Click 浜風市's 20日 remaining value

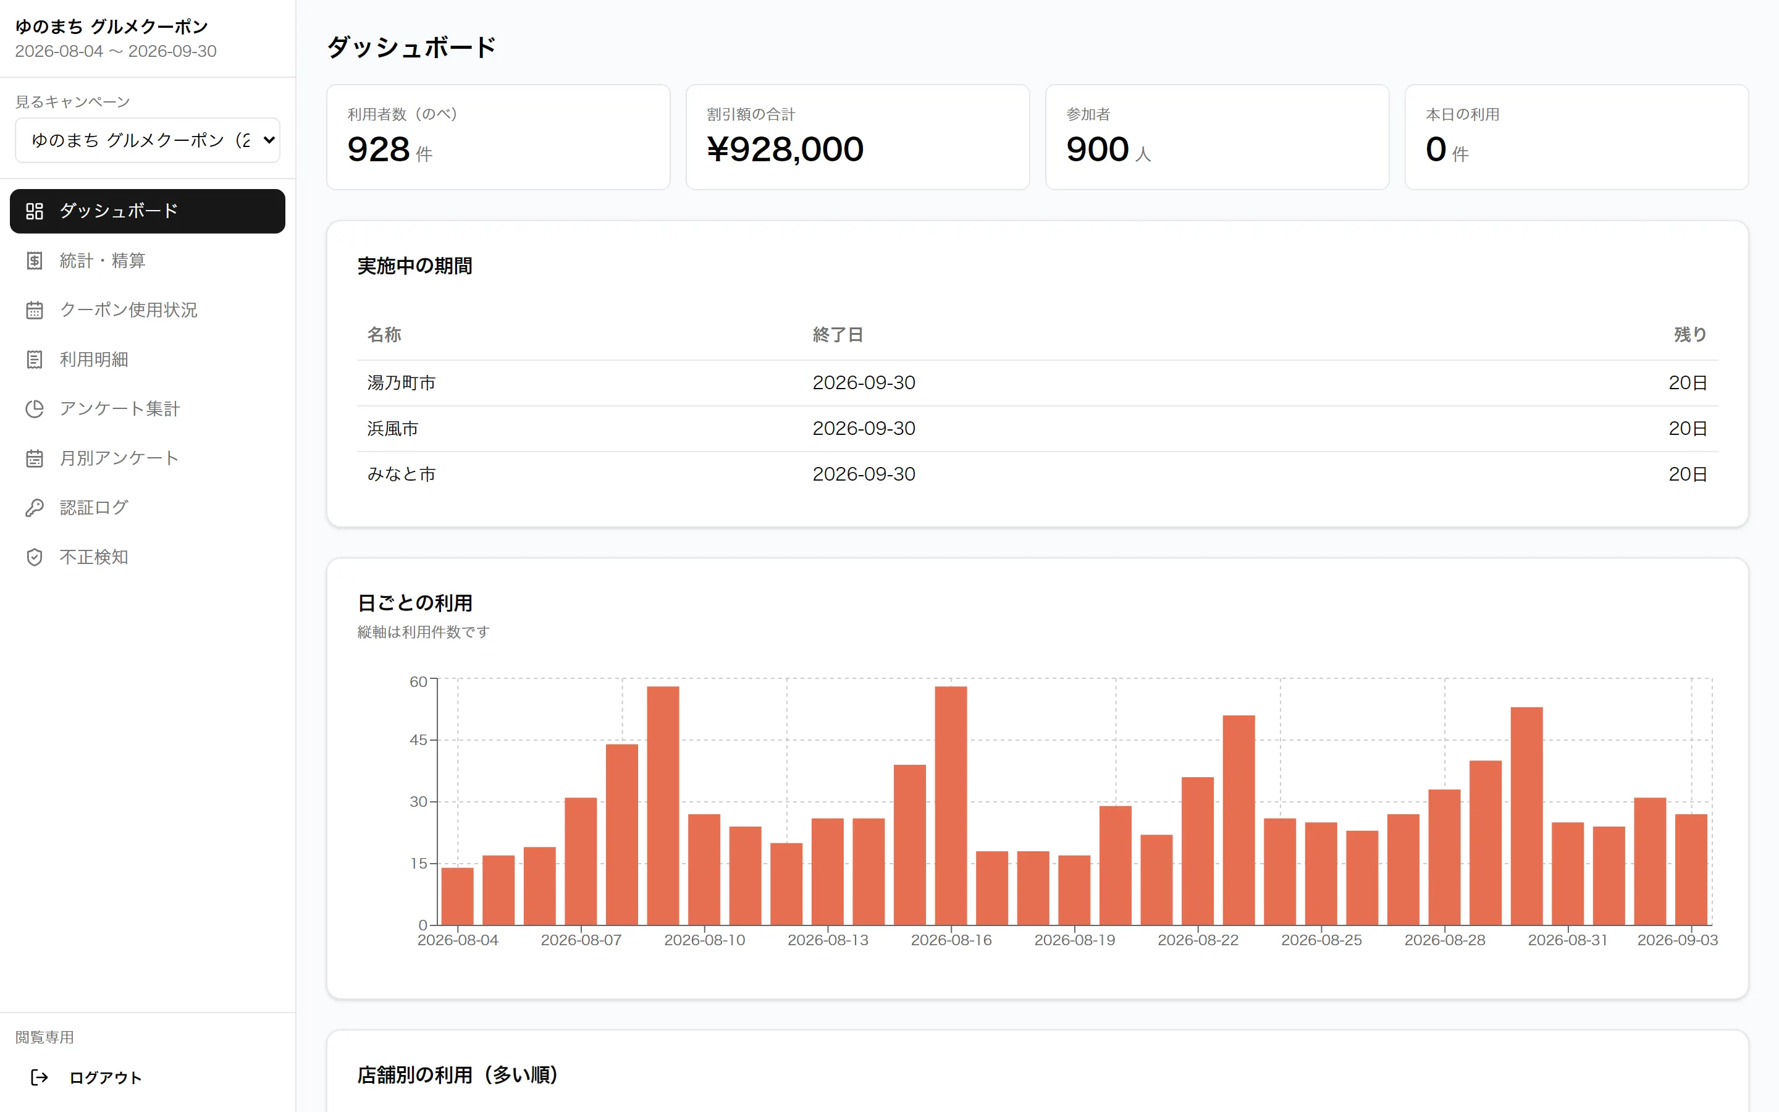point(1688,428)
